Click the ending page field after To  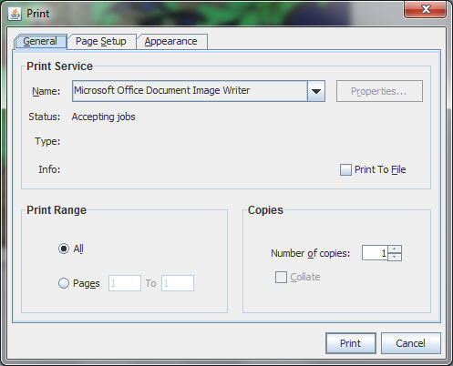(178, 283)
